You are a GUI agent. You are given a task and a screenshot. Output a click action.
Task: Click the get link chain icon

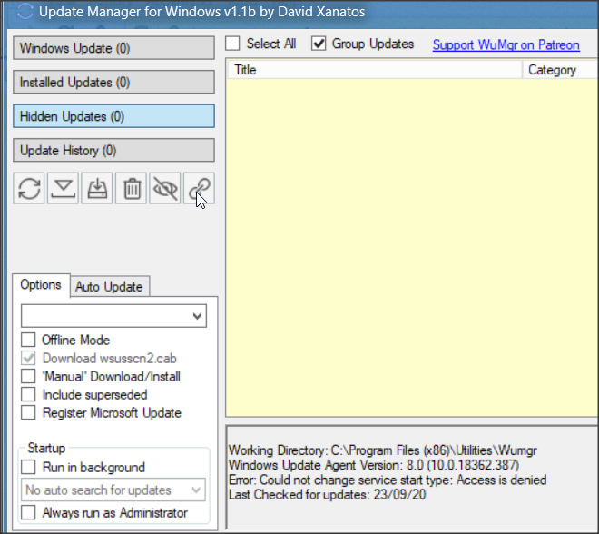click(x=199, y=188)
